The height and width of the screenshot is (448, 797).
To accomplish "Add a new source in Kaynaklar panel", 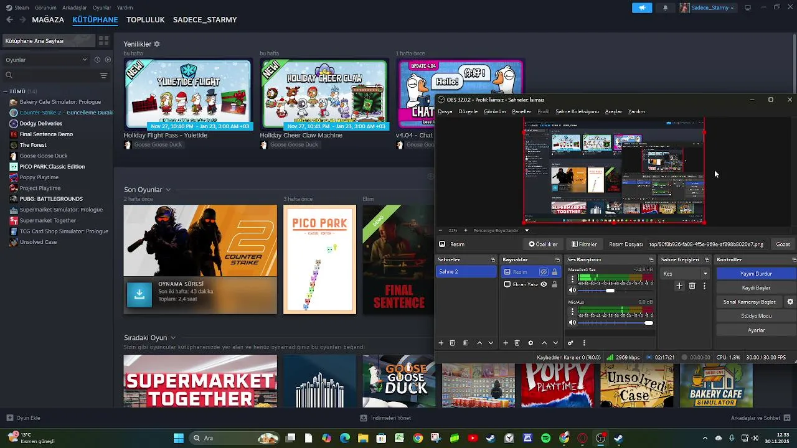I will pyautogui.click(x=506, y=343).
